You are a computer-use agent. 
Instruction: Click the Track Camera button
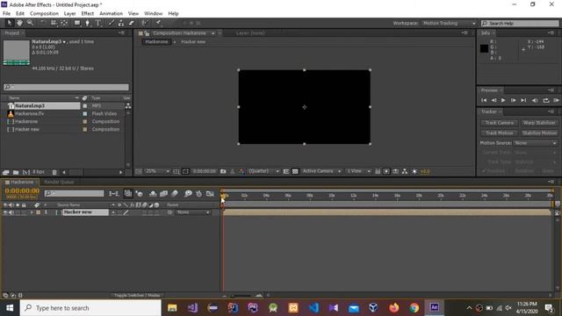point(499,123)
